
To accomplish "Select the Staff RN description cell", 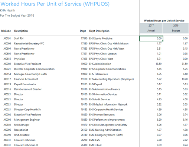I will (19, 39).
